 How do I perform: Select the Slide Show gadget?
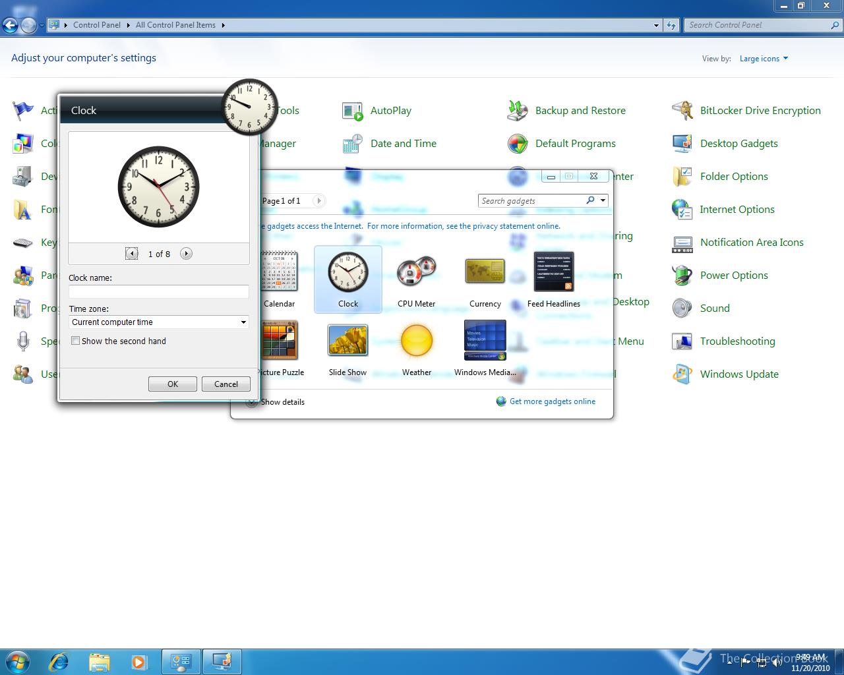347,348
